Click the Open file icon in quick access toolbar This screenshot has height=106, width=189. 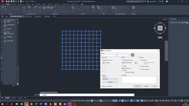coord(9,1)
